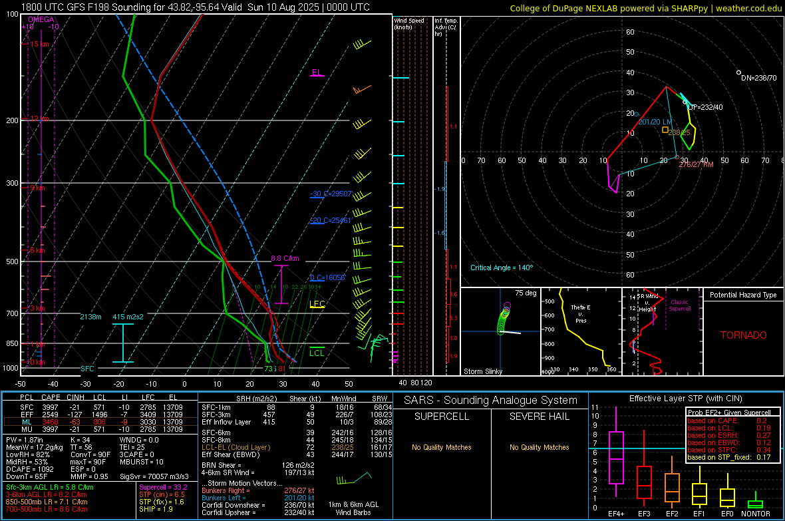The image size is (785, 521).
Task: Click the NONTOR axis label
Action: click(756, 514)
